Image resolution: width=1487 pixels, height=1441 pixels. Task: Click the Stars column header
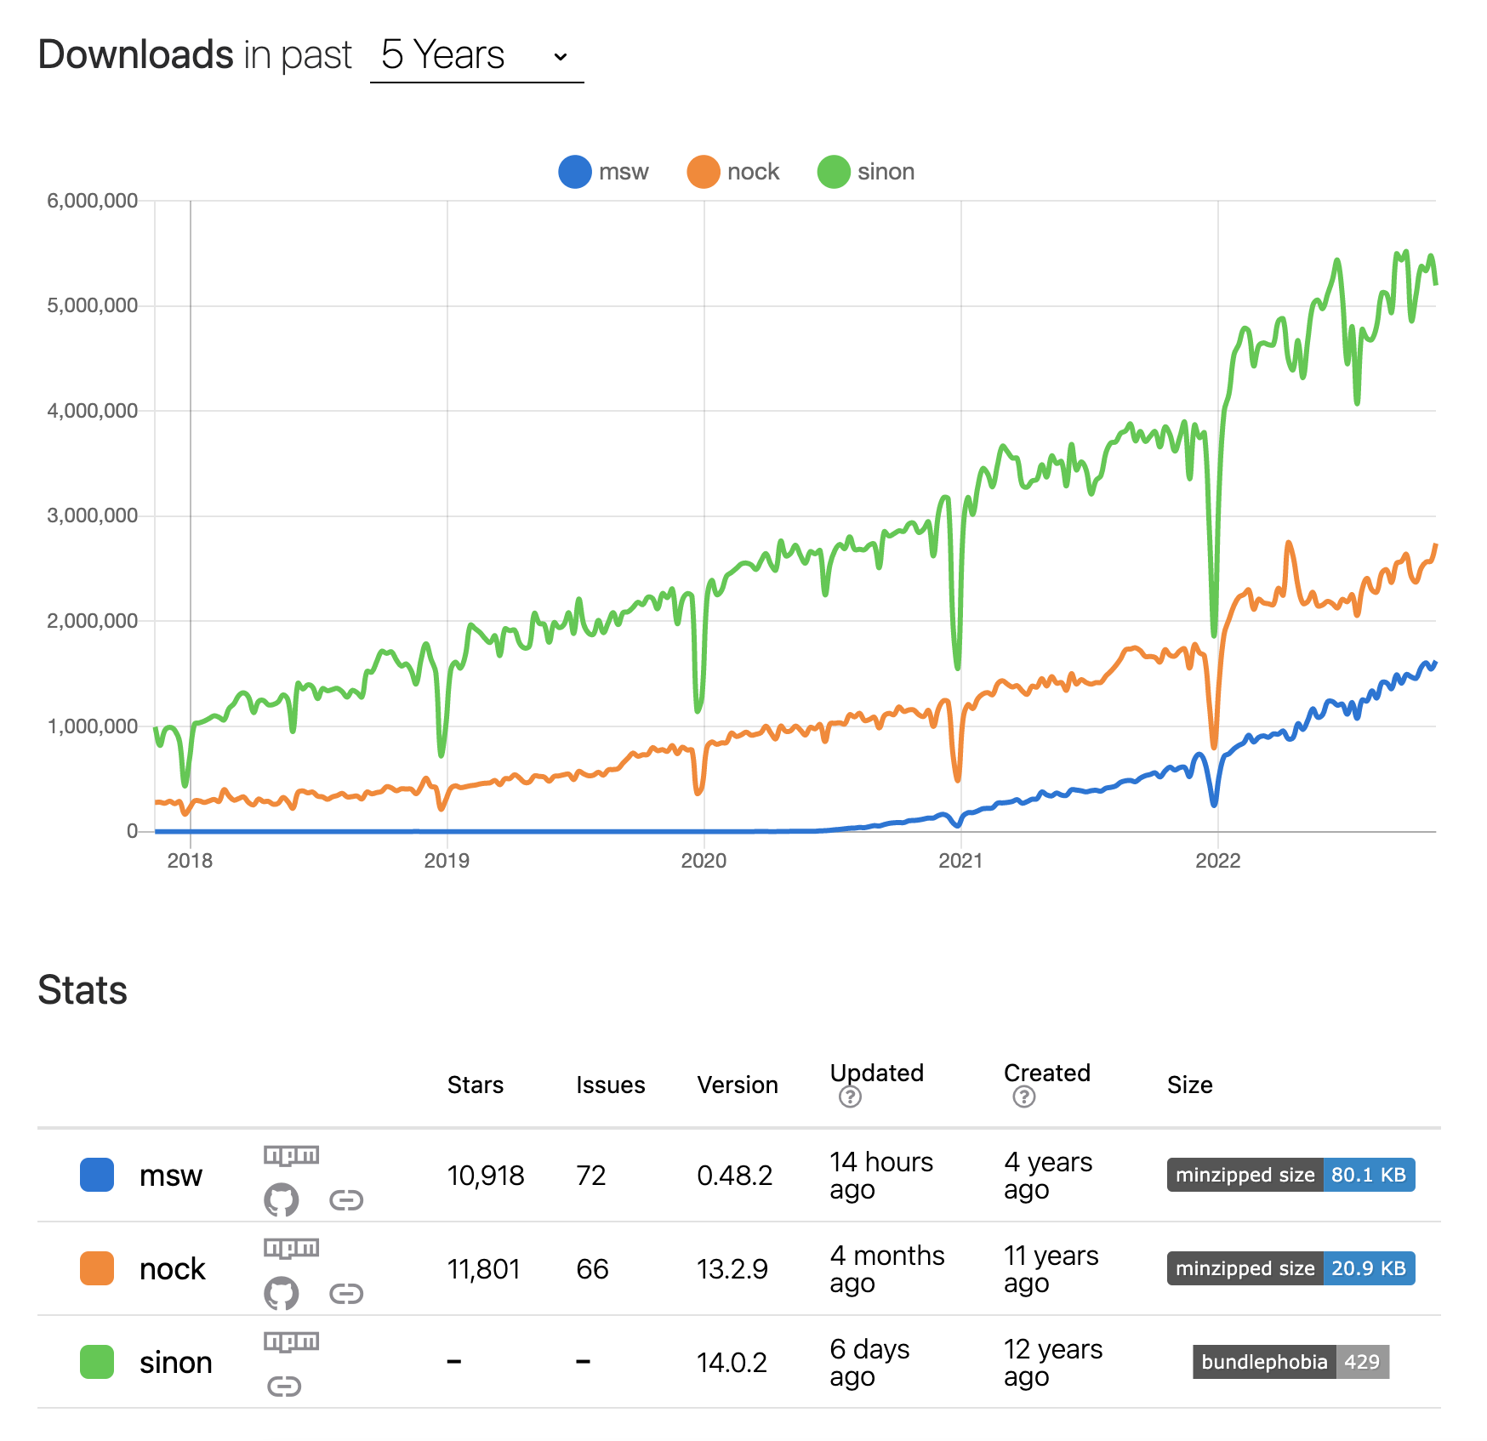coord(476,1085)
